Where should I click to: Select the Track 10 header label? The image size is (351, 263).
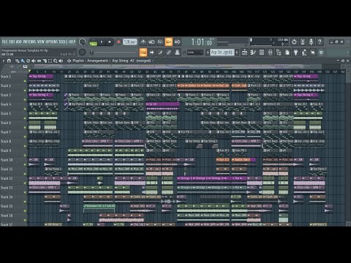(x=7, y=160)
